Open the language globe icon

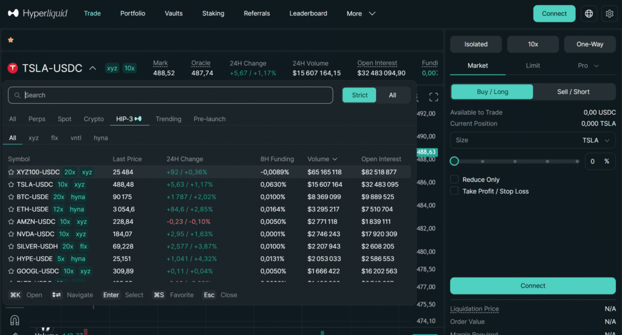pos(589,13)
